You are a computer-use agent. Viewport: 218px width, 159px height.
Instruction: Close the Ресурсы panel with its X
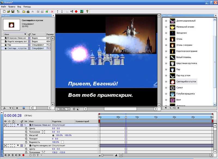tap(53, 16)
